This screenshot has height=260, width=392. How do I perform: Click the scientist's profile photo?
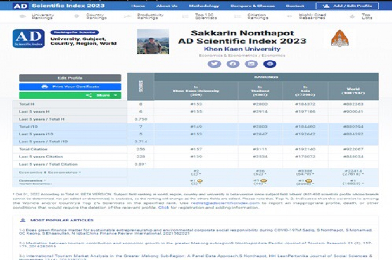pos(153,42)
